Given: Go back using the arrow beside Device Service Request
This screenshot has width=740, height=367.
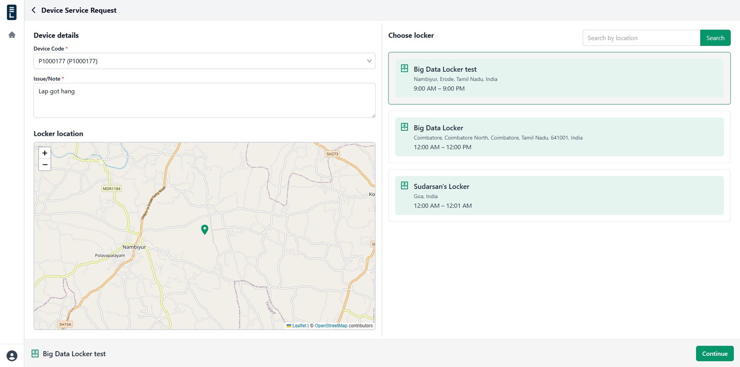Looking at the screenshot, I should (x=34, y=10).
